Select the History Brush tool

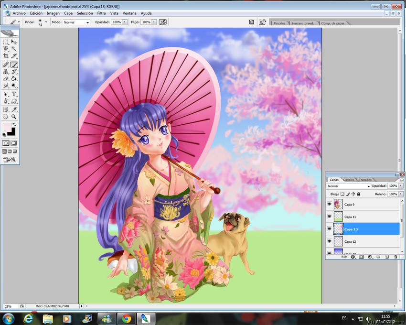point(14,72)
